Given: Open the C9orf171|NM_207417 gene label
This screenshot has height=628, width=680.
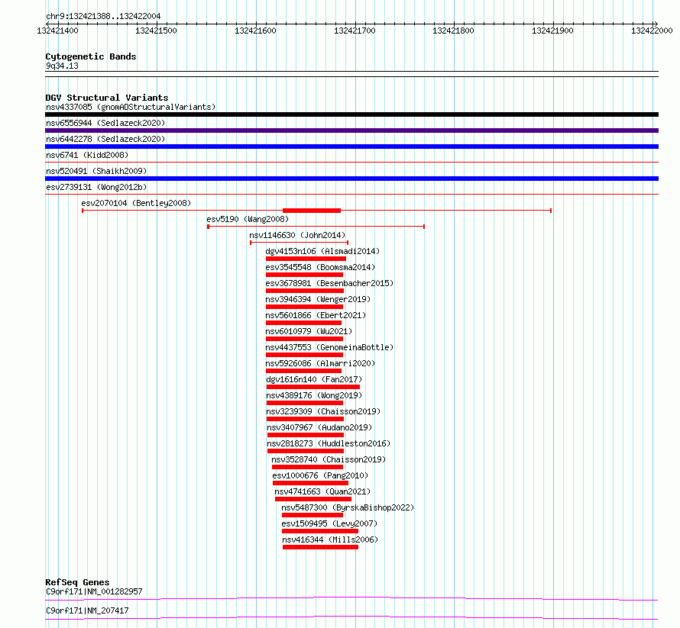Looking at the screenshot, I should pos(87,610).
